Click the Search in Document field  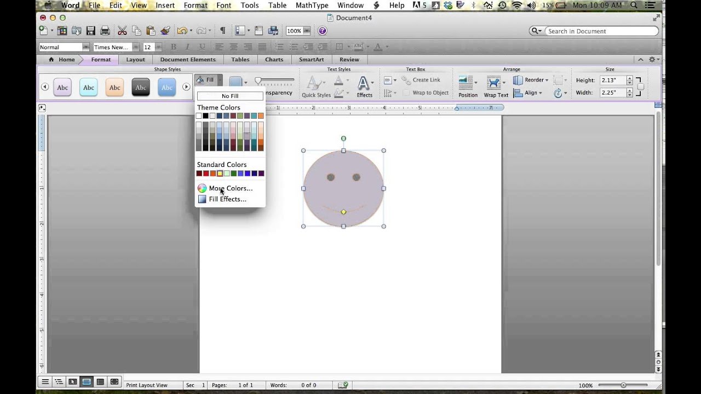click(601, 31)
